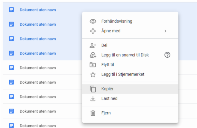Click the star icon for Stjernemerket

(x=93, y=74)
